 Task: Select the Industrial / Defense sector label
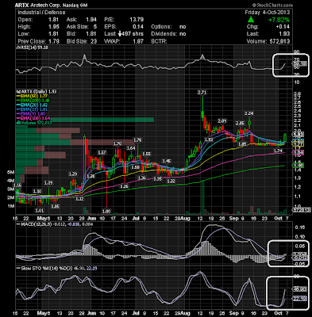click(41, 13)
